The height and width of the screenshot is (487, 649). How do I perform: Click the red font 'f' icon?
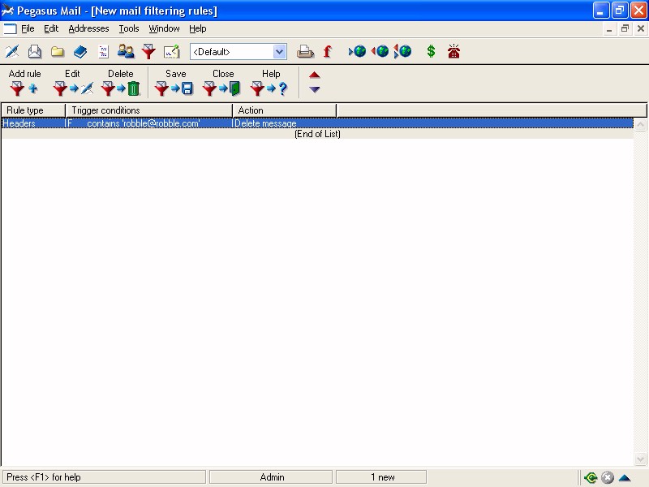tap(328, 52)
